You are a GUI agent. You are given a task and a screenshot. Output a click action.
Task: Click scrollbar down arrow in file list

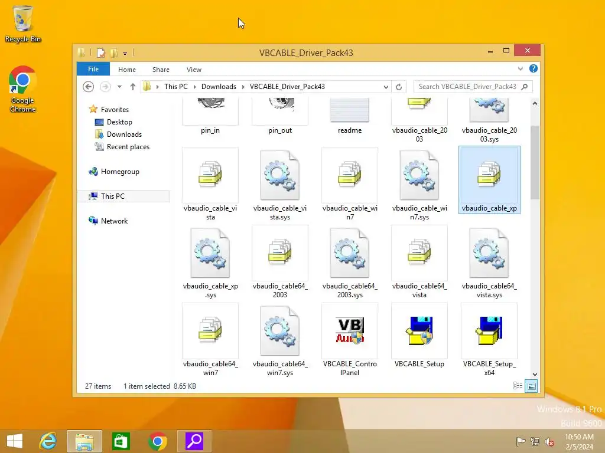click(x=535, y=375)
